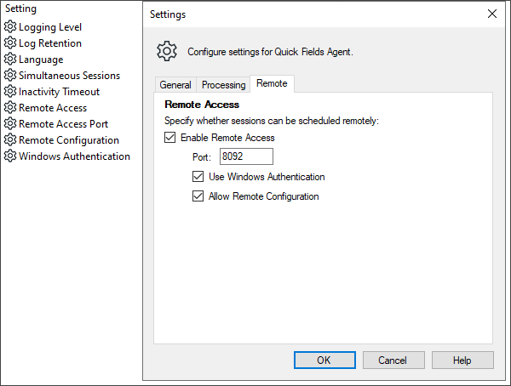Click the gear icon beside Windows Authentication
The width and height of the screenshot is (511, 386).
click(10, 156)
